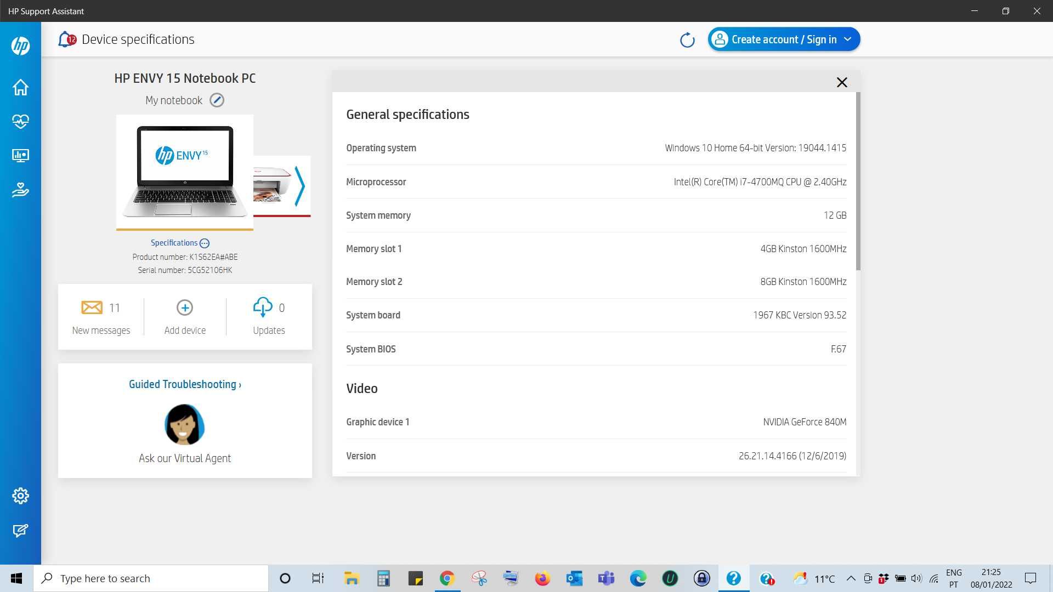Edit the My notebook nickname with the pencil

217,100
